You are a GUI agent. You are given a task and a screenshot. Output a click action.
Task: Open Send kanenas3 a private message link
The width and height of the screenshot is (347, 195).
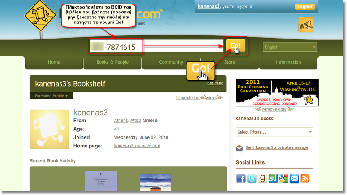pyautogui.click(x=277, y=147)
